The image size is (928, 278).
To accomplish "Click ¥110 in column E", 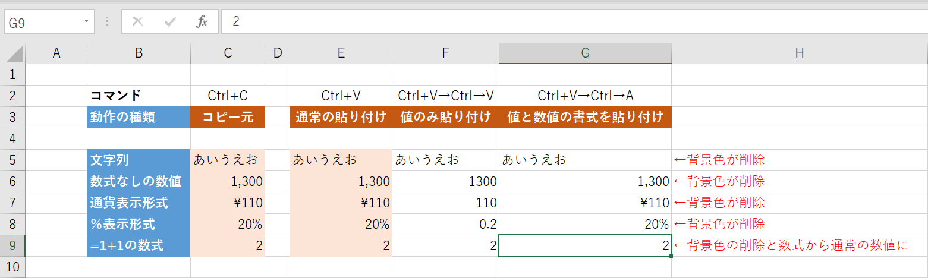I will point(341,203).
